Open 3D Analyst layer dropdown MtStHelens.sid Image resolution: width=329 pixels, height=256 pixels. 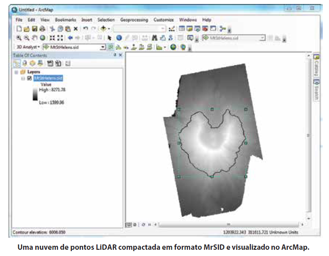[103, 47]
